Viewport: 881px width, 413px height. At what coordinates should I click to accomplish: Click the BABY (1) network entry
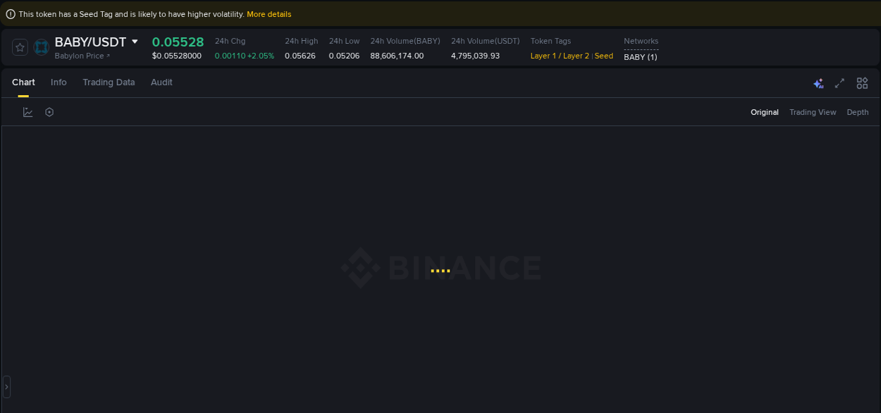pos(640,57)
